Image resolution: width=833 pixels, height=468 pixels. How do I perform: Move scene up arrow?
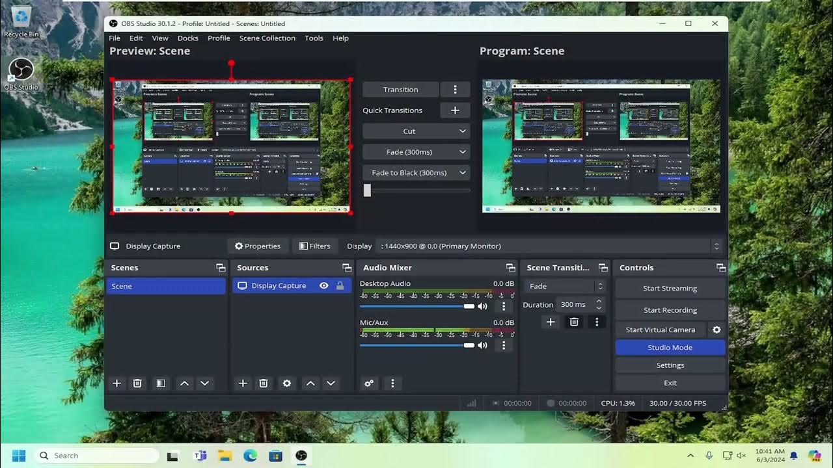point(184,383)
